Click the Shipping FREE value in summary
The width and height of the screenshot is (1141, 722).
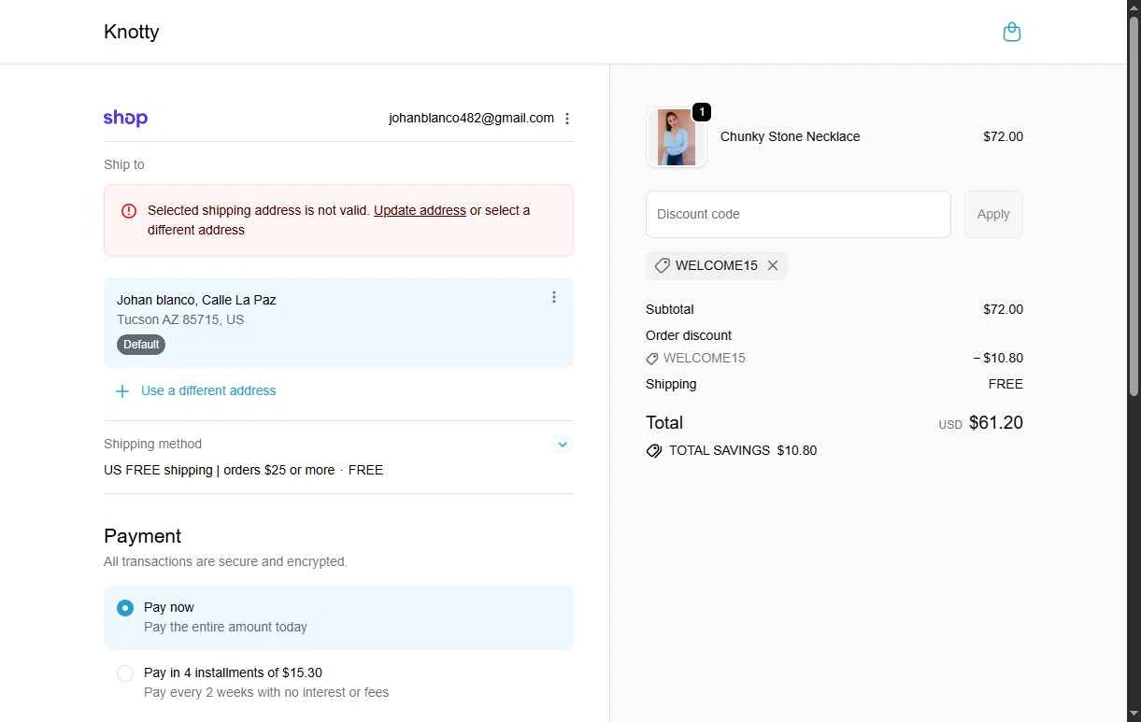pyautogui.click(x=1006, y=384)
